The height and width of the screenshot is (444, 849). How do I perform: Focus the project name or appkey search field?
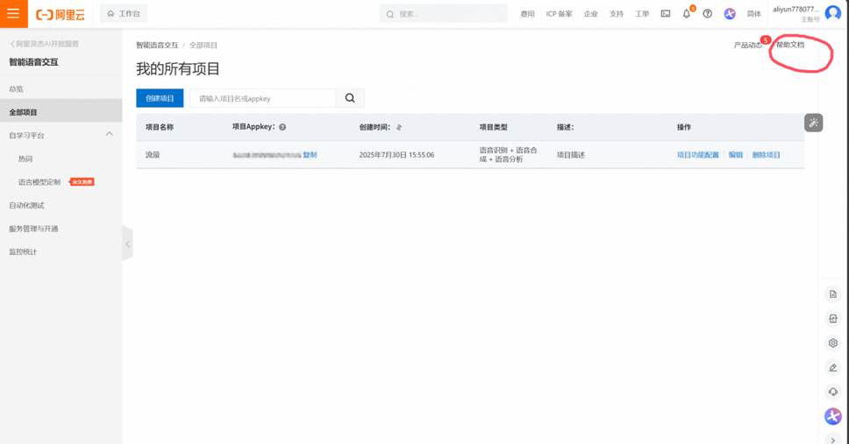click(x=263, y=98)
